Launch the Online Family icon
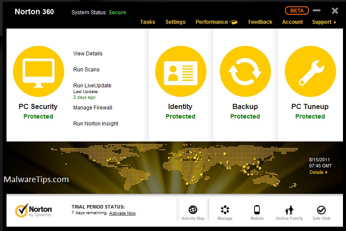Screen dimensions: 346x231 pos(289,210)
